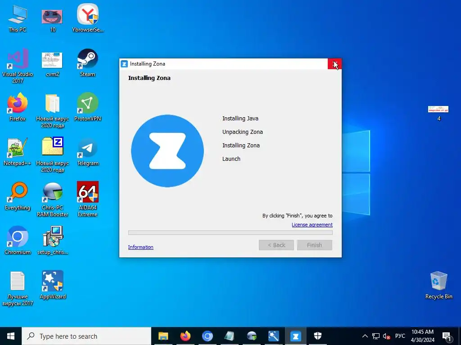This screenshot has width=461, height=345.
Task: Click the network icon in system tray
Action: click(375, 336)
